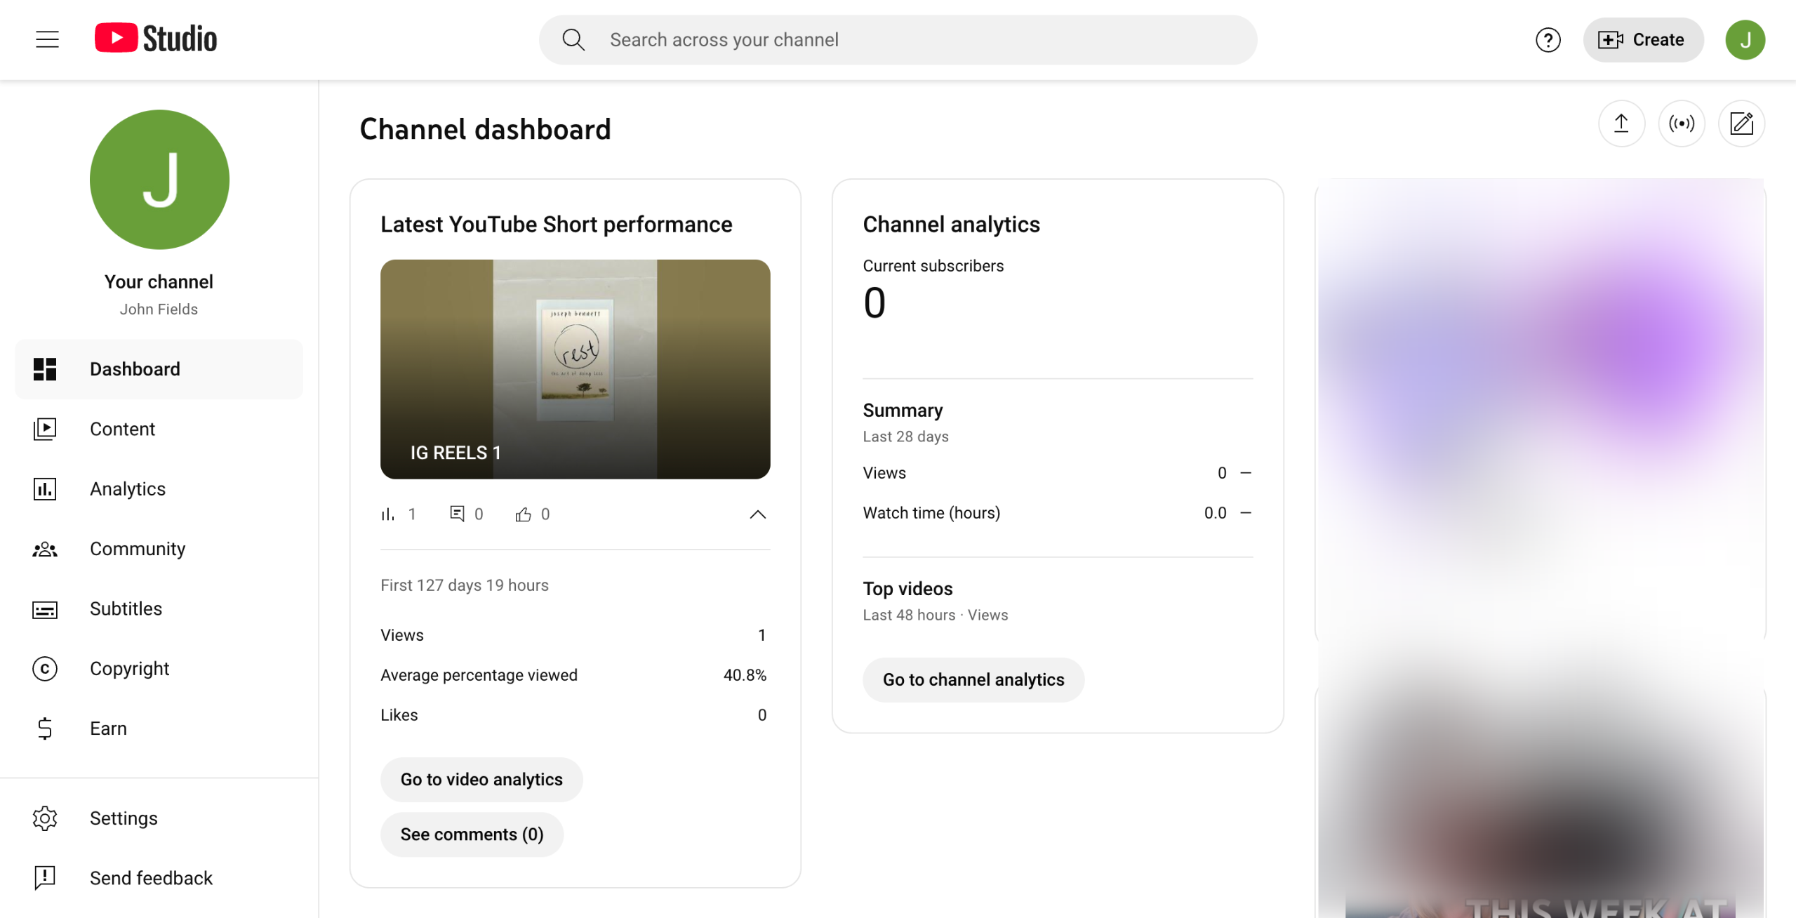This screenshot has width=1796, height=918.
Task: Select Analytics in the sidebar
Action: [128, 488]
